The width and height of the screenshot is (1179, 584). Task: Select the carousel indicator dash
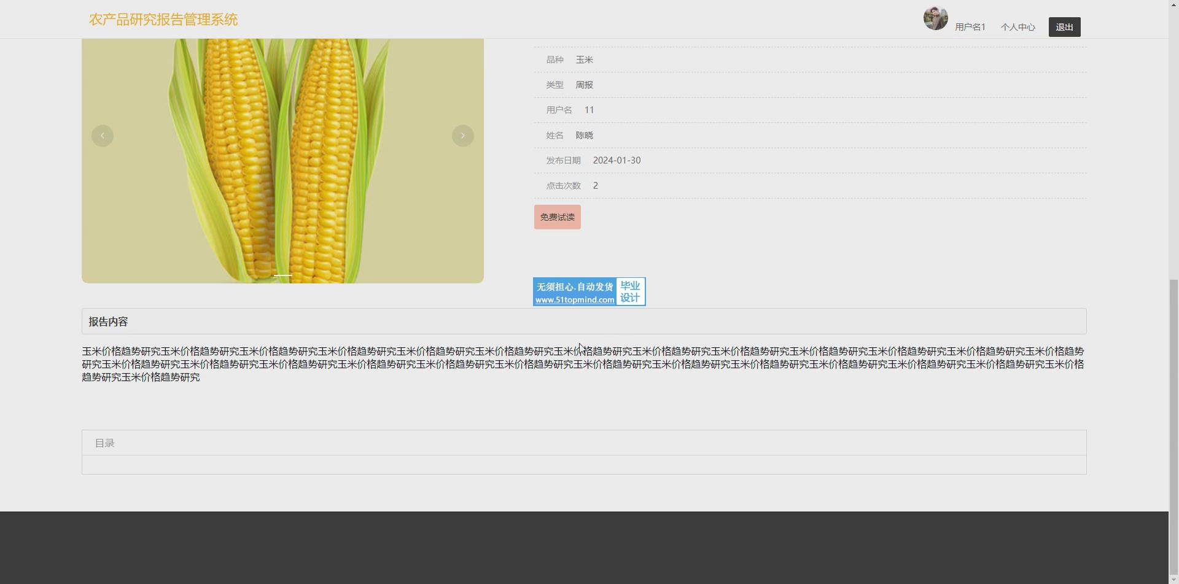click(282, 275)
